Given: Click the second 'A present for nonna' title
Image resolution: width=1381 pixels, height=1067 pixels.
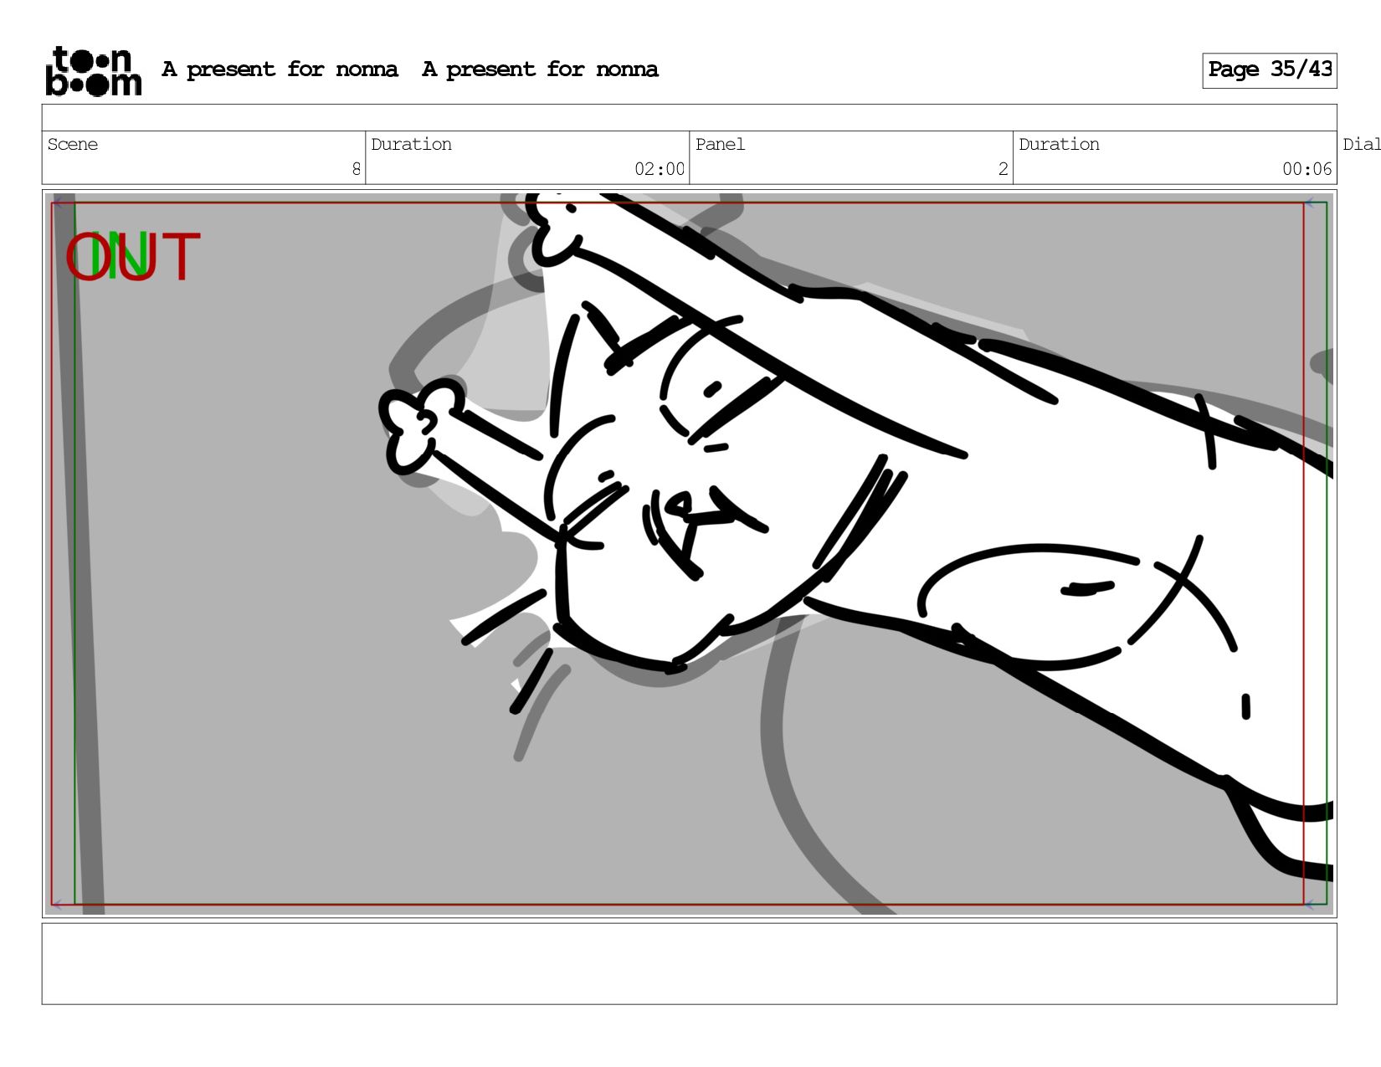Looking at the screenshot, I should pyautogui.click(x=540, y=69).
